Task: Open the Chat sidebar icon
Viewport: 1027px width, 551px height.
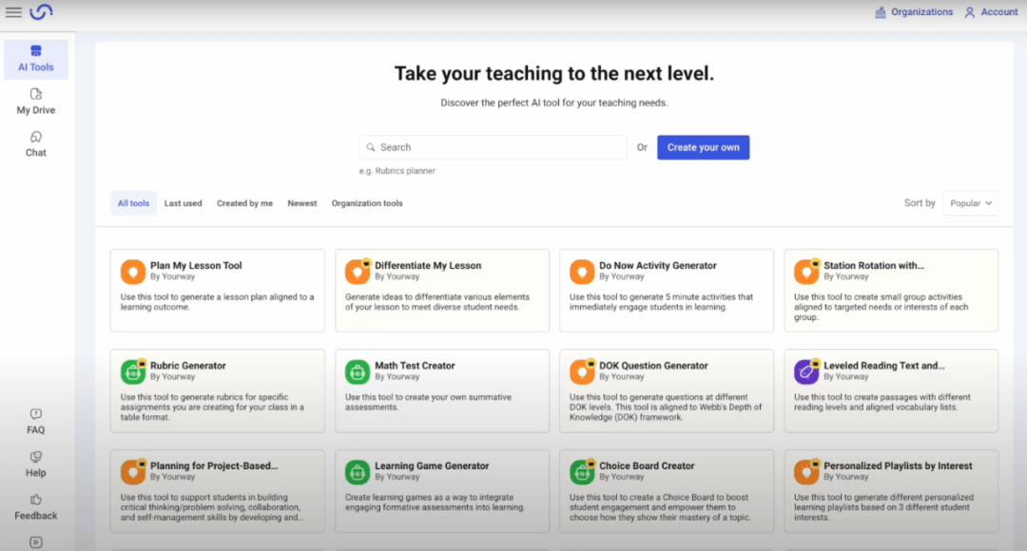Action: click(x=36, y=143)
